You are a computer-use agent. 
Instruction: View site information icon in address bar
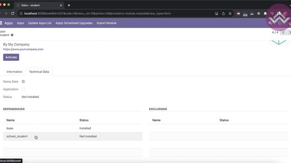coord(21,13)
